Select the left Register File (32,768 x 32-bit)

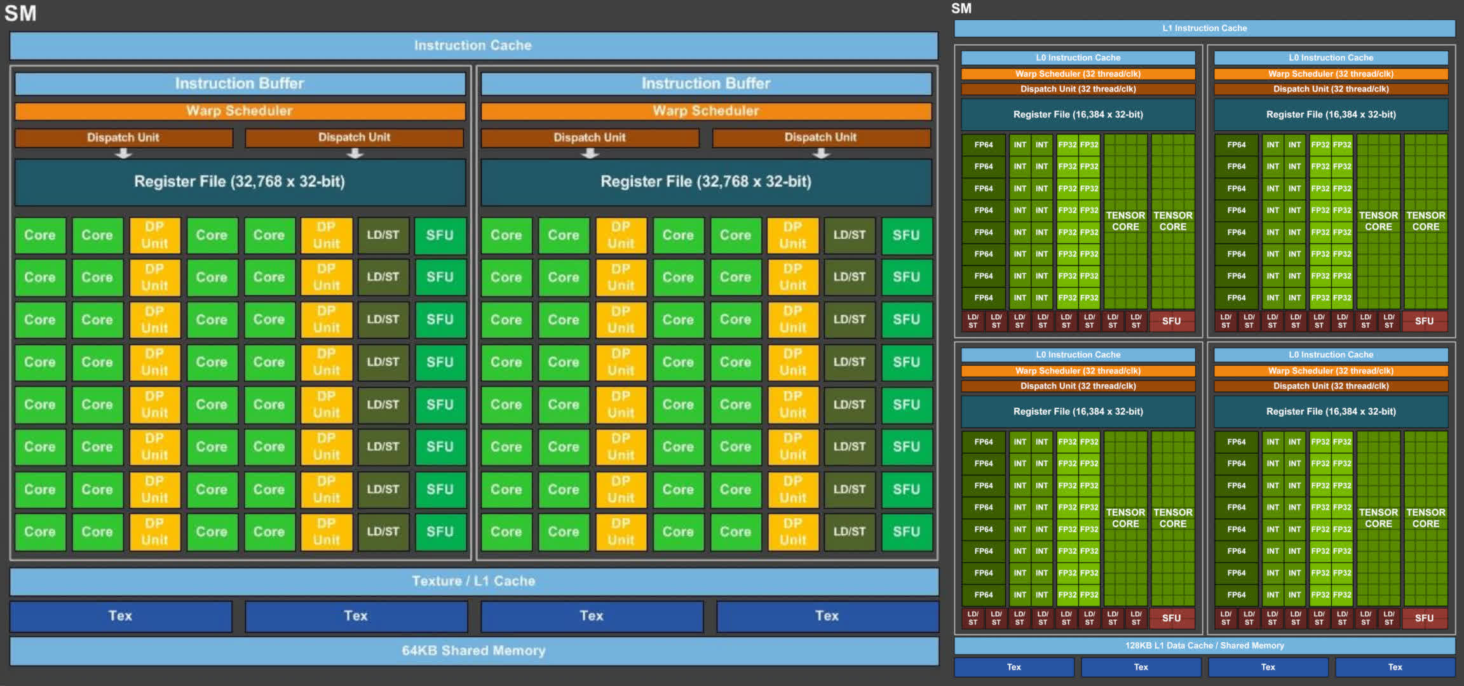(240, 182)
